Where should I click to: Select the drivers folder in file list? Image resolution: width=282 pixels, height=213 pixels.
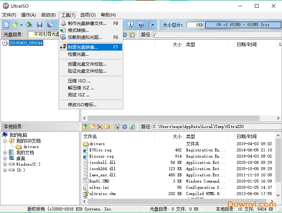(97, 144)
